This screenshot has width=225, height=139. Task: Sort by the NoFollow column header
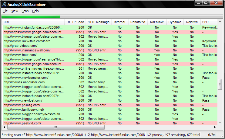157,22
